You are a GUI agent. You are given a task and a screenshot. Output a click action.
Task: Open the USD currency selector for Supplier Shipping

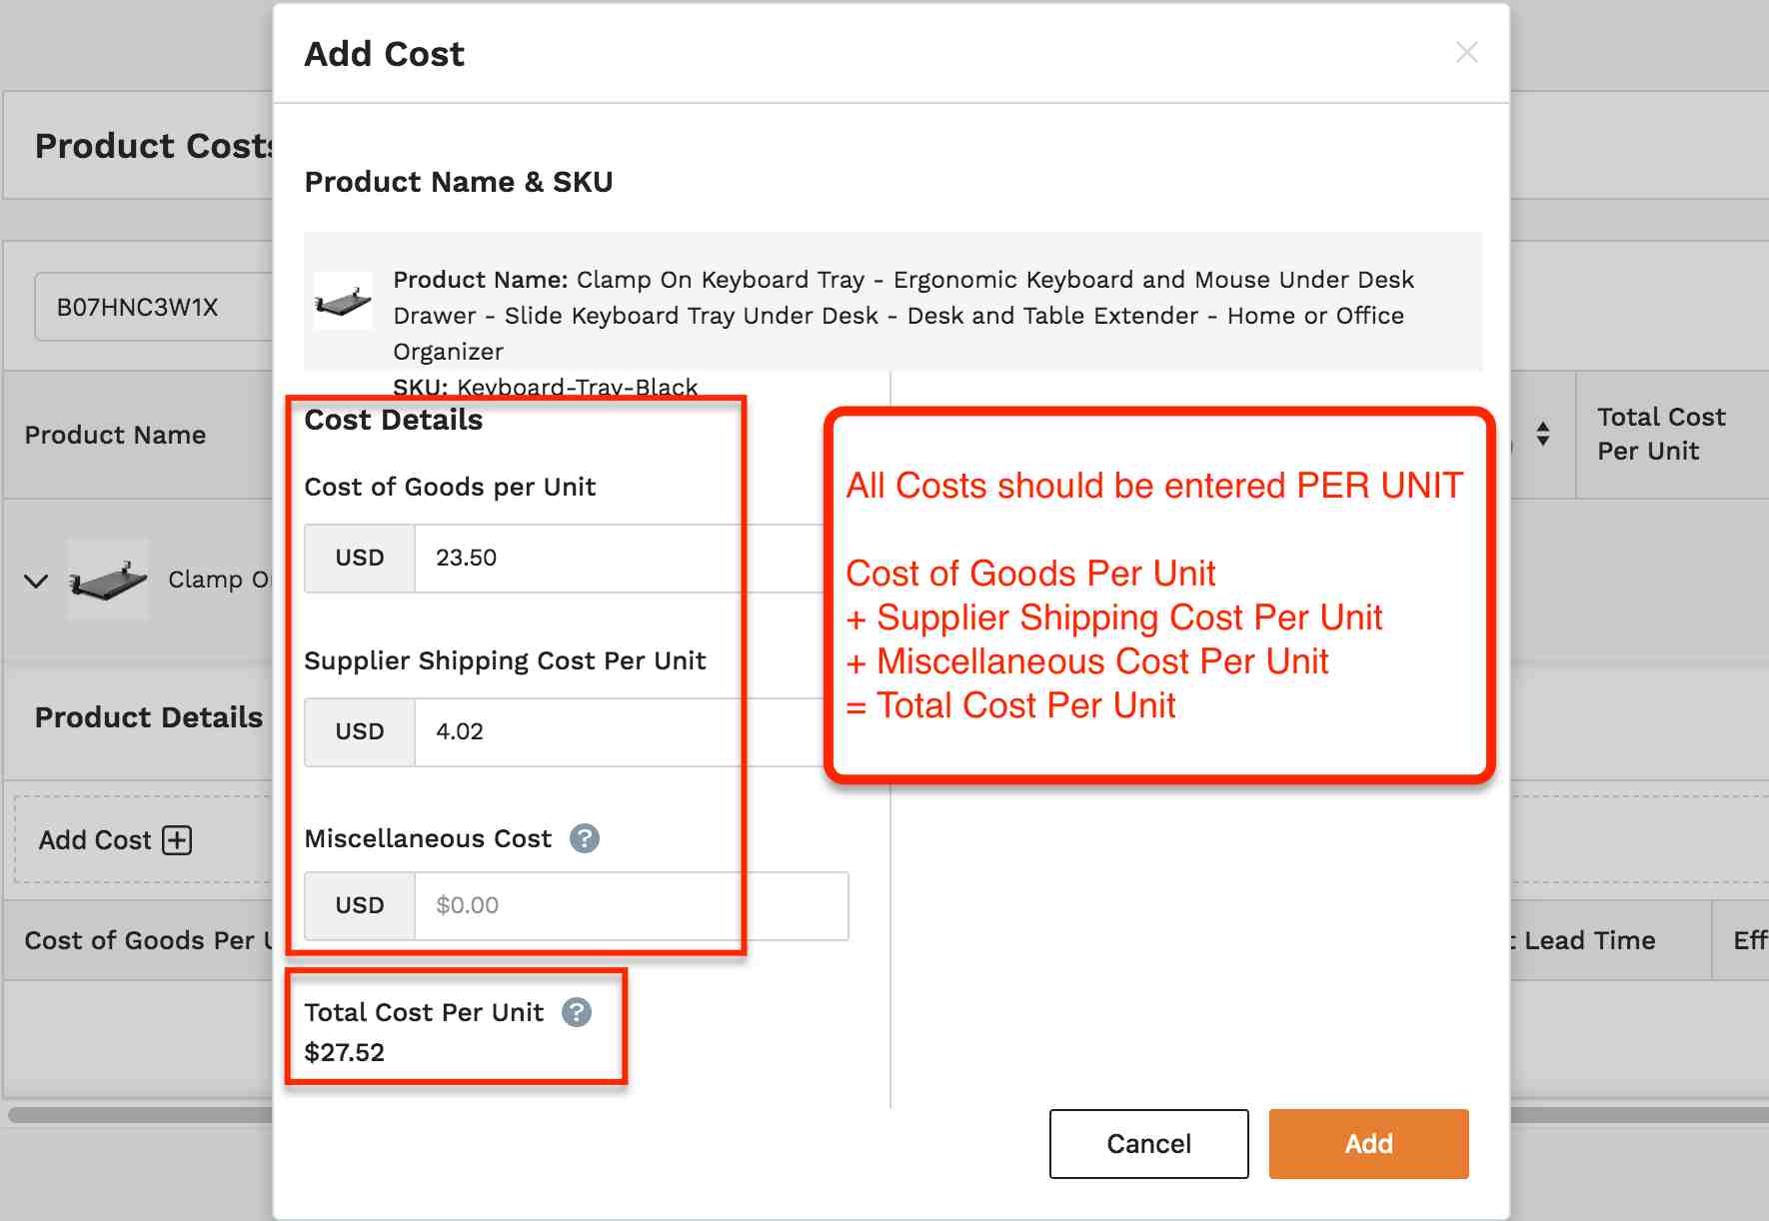pos(360,731)
